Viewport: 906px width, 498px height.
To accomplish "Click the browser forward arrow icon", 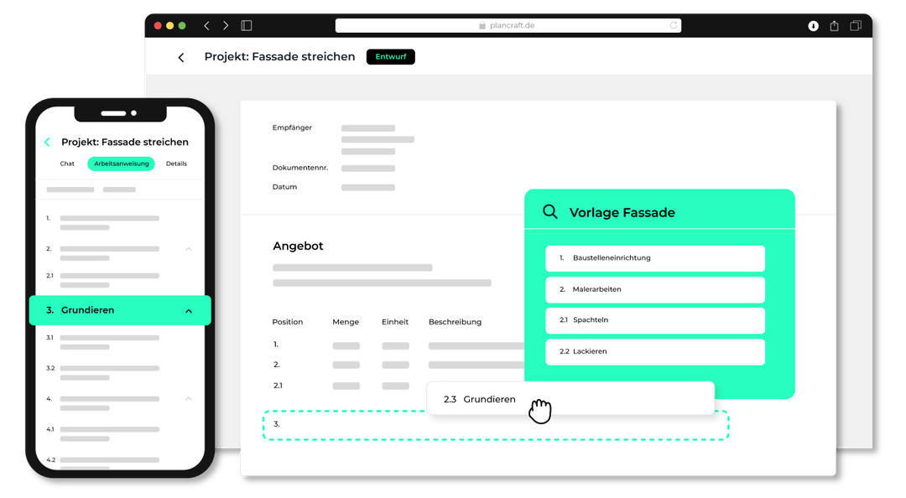I will pyautogui.click(x=226, y=26).
